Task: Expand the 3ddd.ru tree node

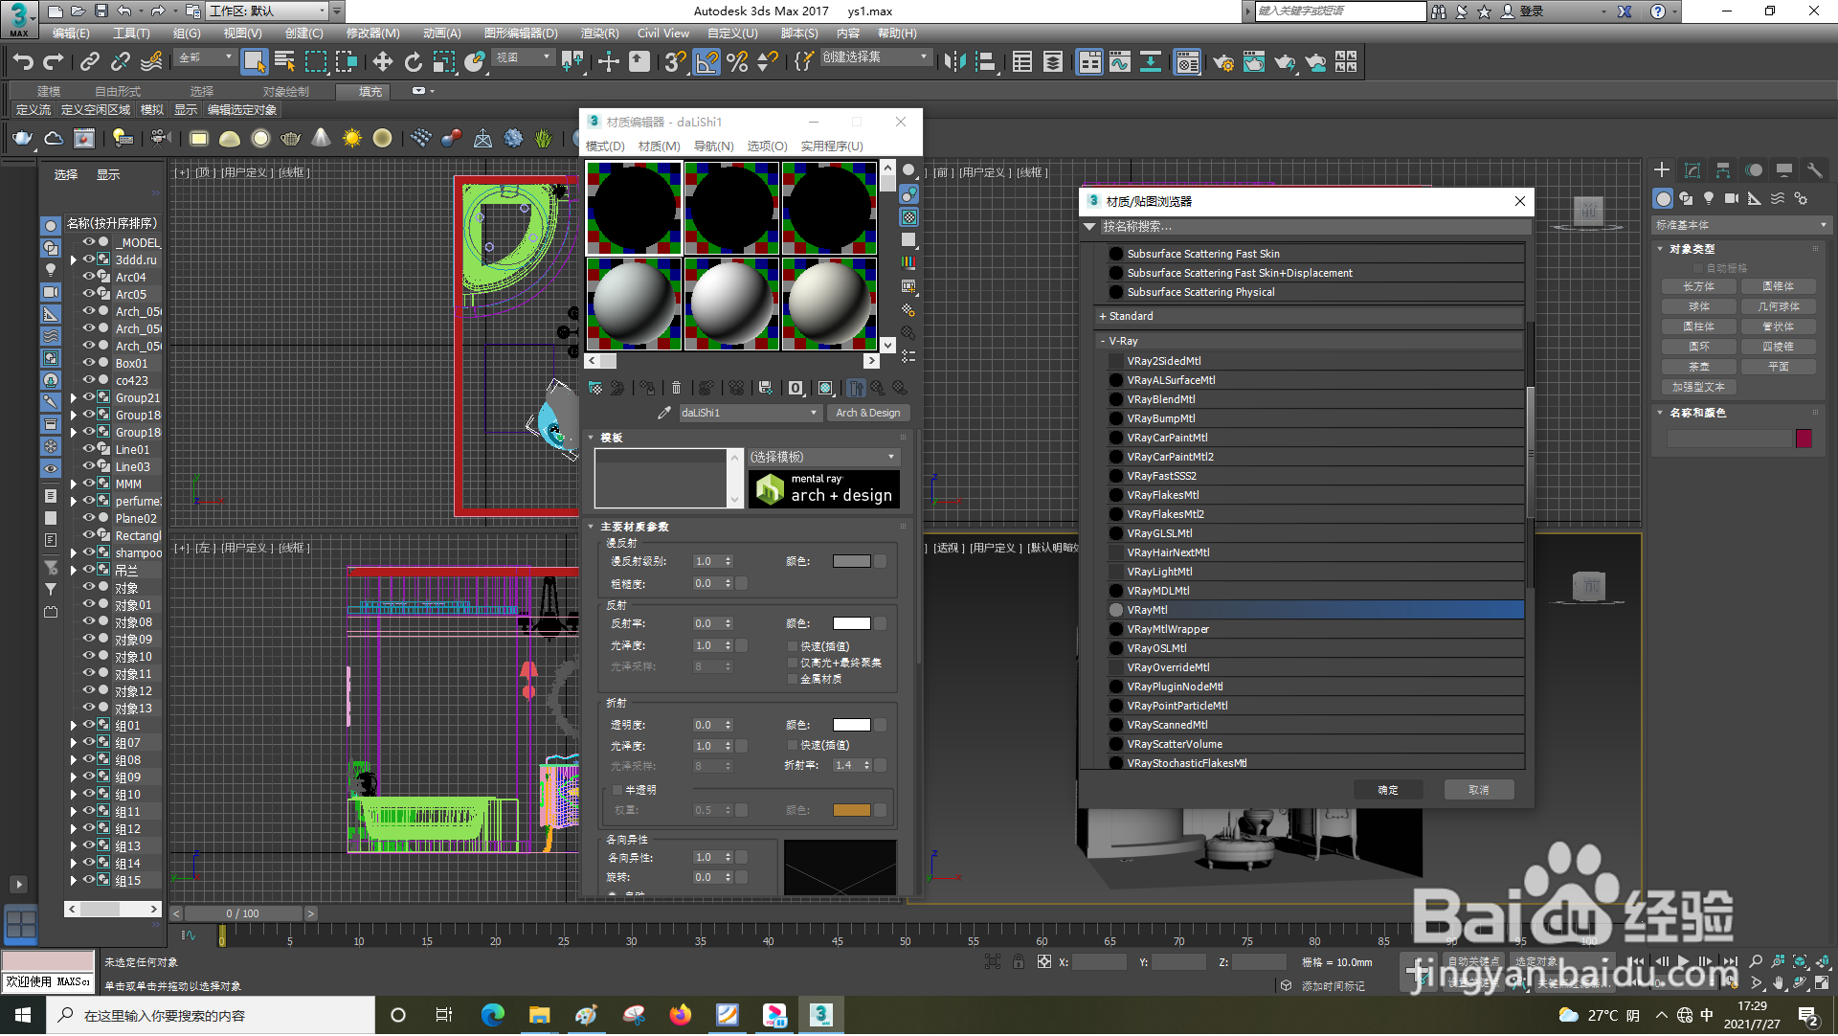Action: coord(74,259)
